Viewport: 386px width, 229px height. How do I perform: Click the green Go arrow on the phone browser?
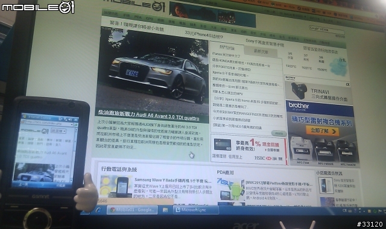point(75,125)
